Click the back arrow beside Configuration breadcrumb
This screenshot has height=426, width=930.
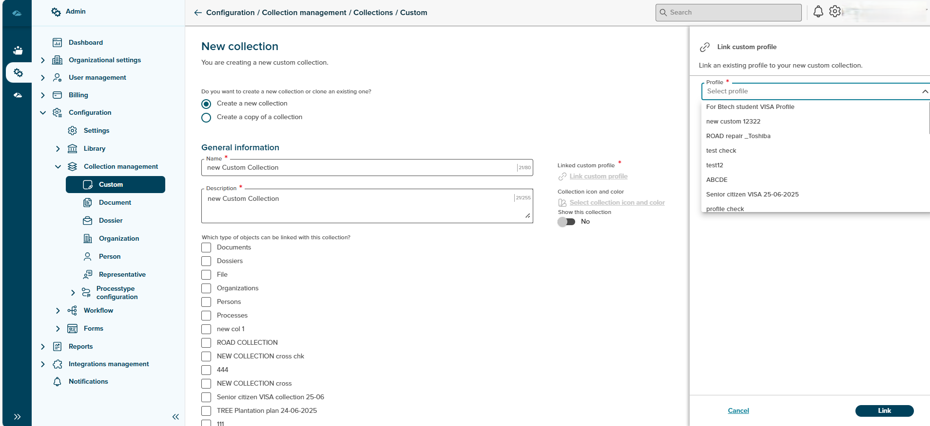197,13
